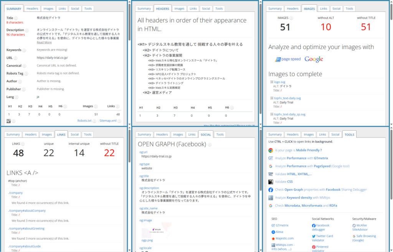Open the Sitemap.xml link

(x=108, y=121)
